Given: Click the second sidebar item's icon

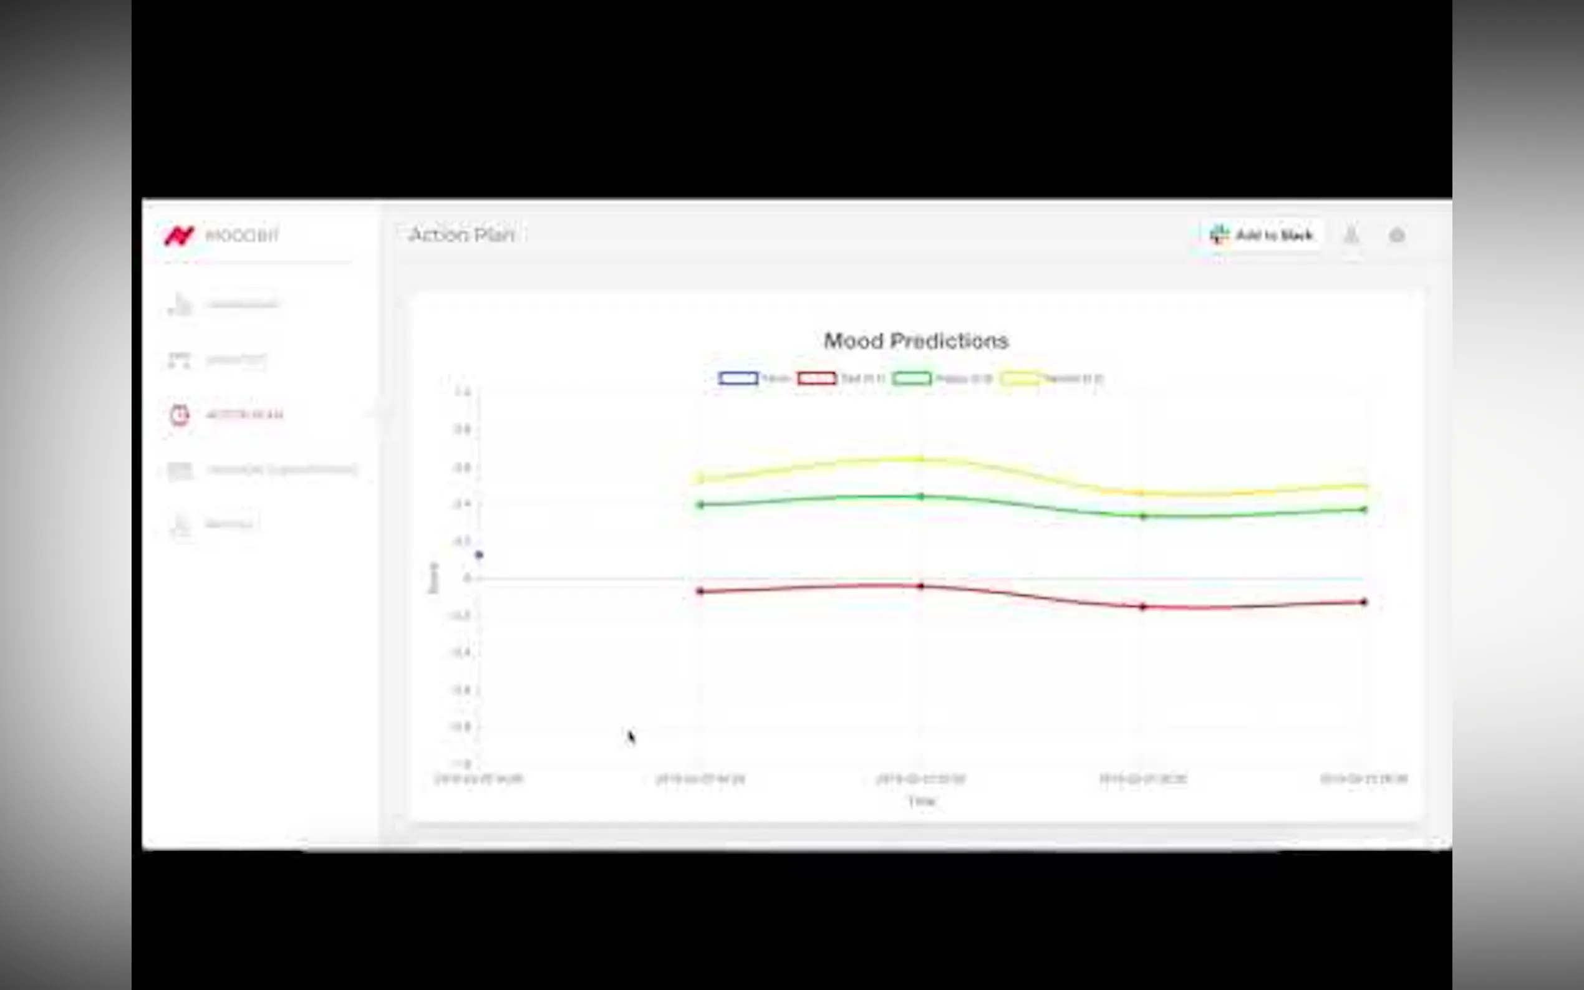Looking at the screenshot, I should pos(180,360).
